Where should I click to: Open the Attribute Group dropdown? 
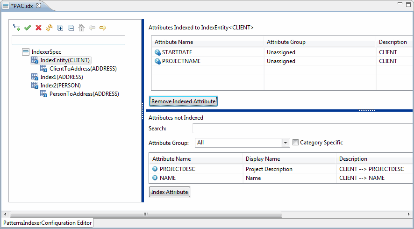coord(285,143)
